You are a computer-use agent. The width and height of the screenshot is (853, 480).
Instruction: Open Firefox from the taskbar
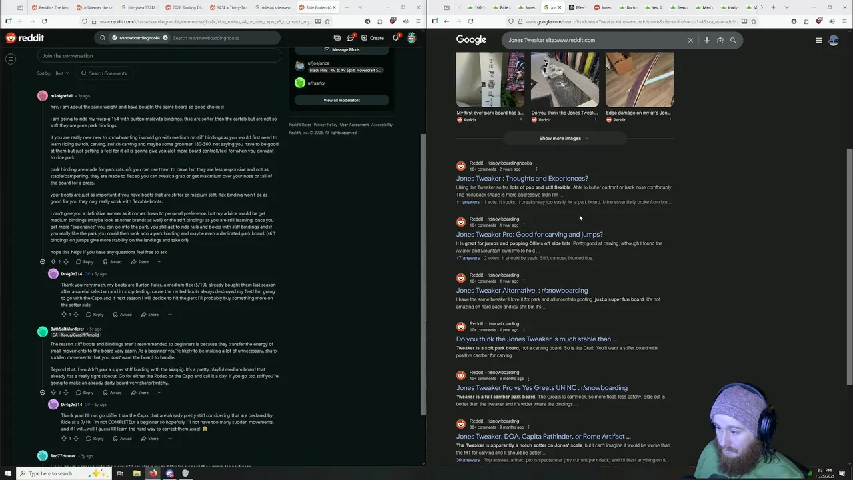pyautogui.click(x=153, y=473)
